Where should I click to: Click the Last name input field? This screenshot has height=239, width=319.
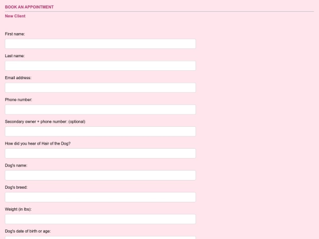(100, 66)
